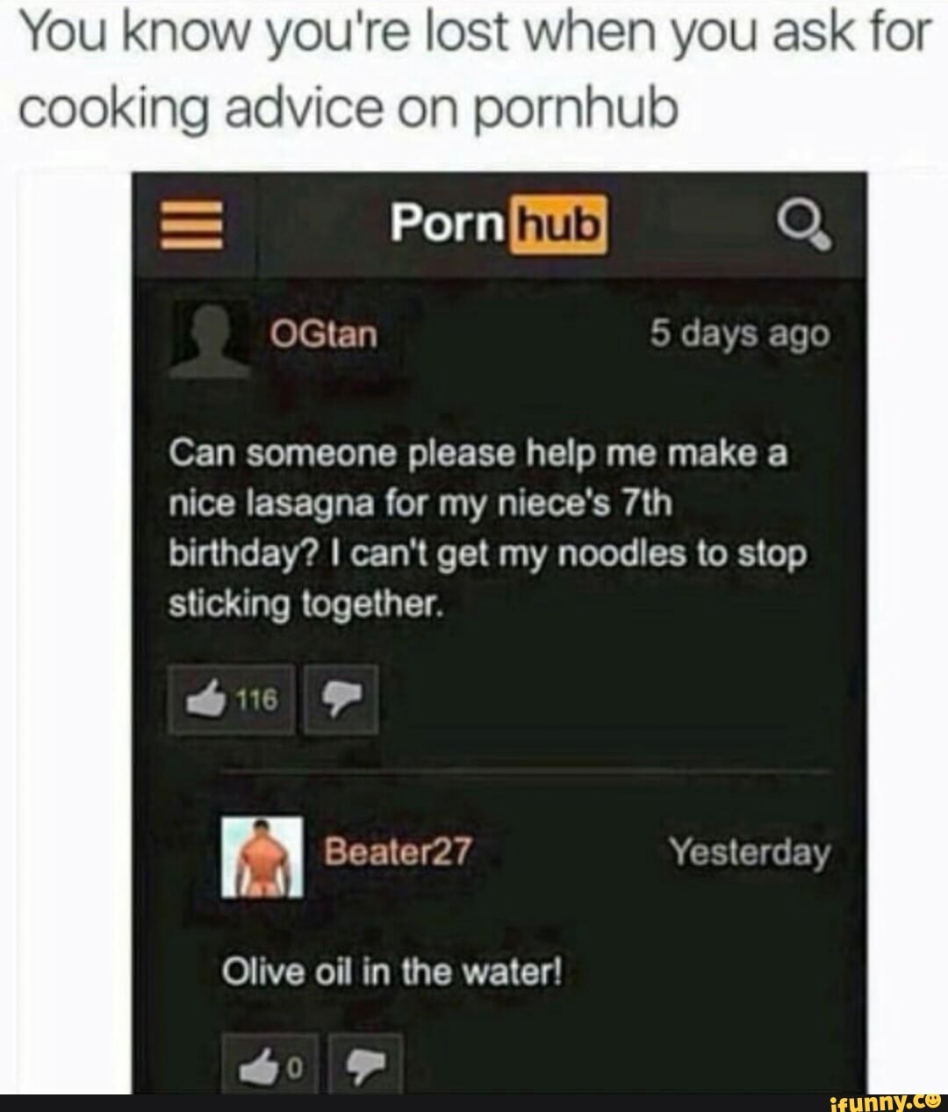Image resolution: width=948 pixels, height=1112 pixels.
Task: Open the Beater27 username link
Action: tap(399, 850)
